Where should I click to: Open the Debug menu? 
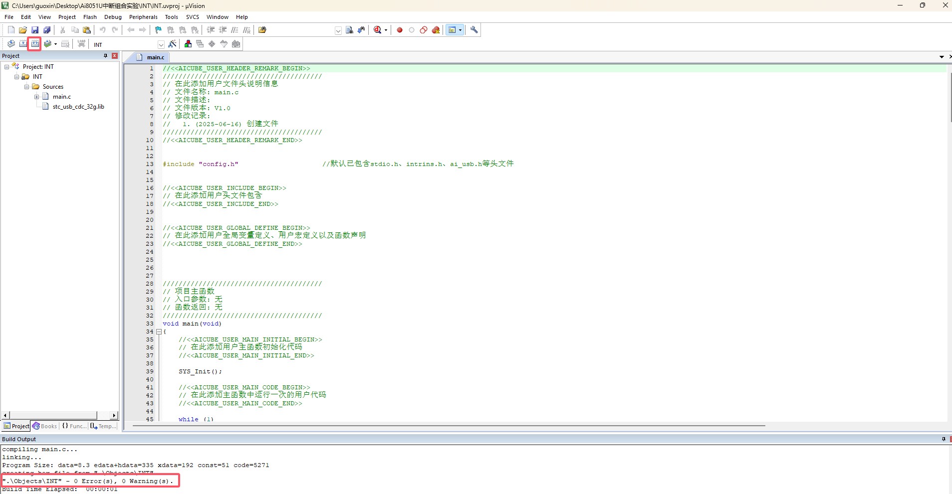113,17
